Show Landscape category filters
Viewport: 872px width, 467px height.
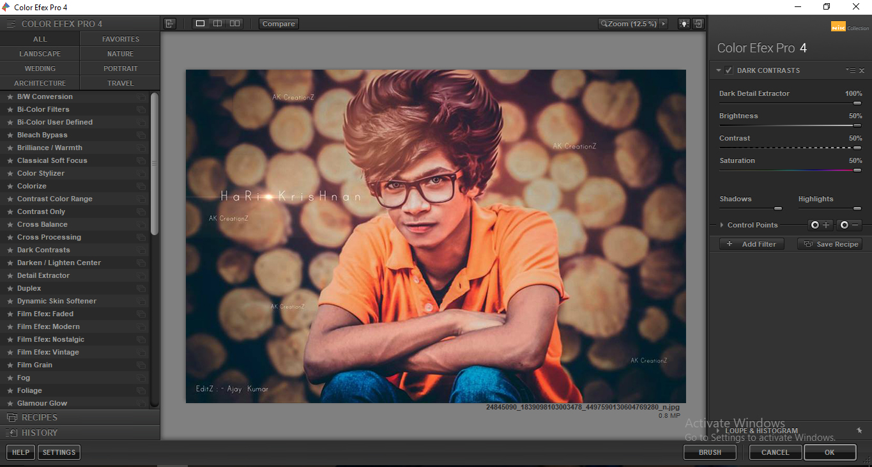[40, 54]
